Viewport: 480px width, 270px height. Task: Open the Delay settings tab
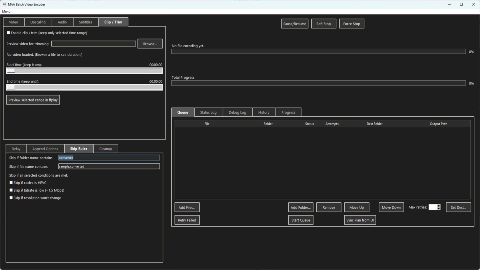point(16,148)
